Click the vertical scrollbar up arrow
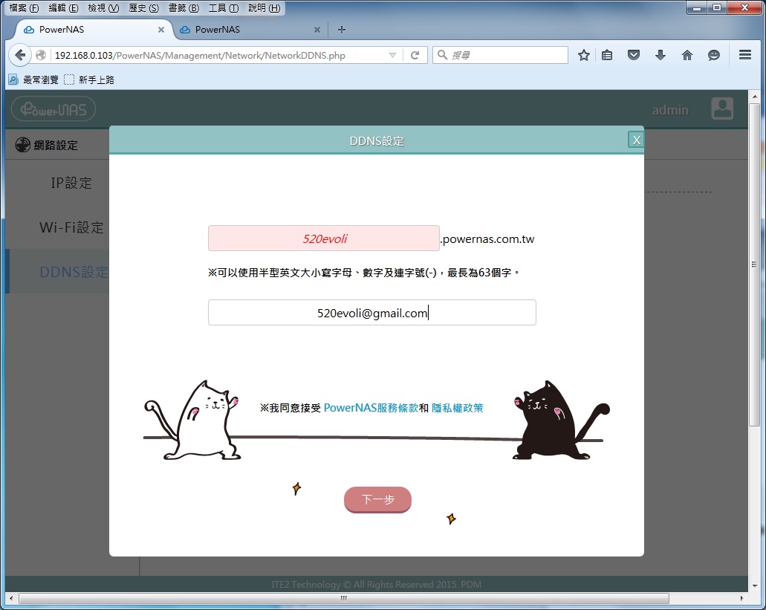Screen dimensions: 766x610 pyautogui.click(x=755, y=96)
